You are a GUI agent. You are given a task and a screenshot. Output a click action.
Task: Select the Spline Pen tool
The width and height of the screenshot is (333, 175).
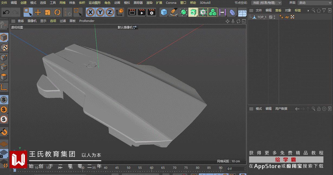point(174,12)
